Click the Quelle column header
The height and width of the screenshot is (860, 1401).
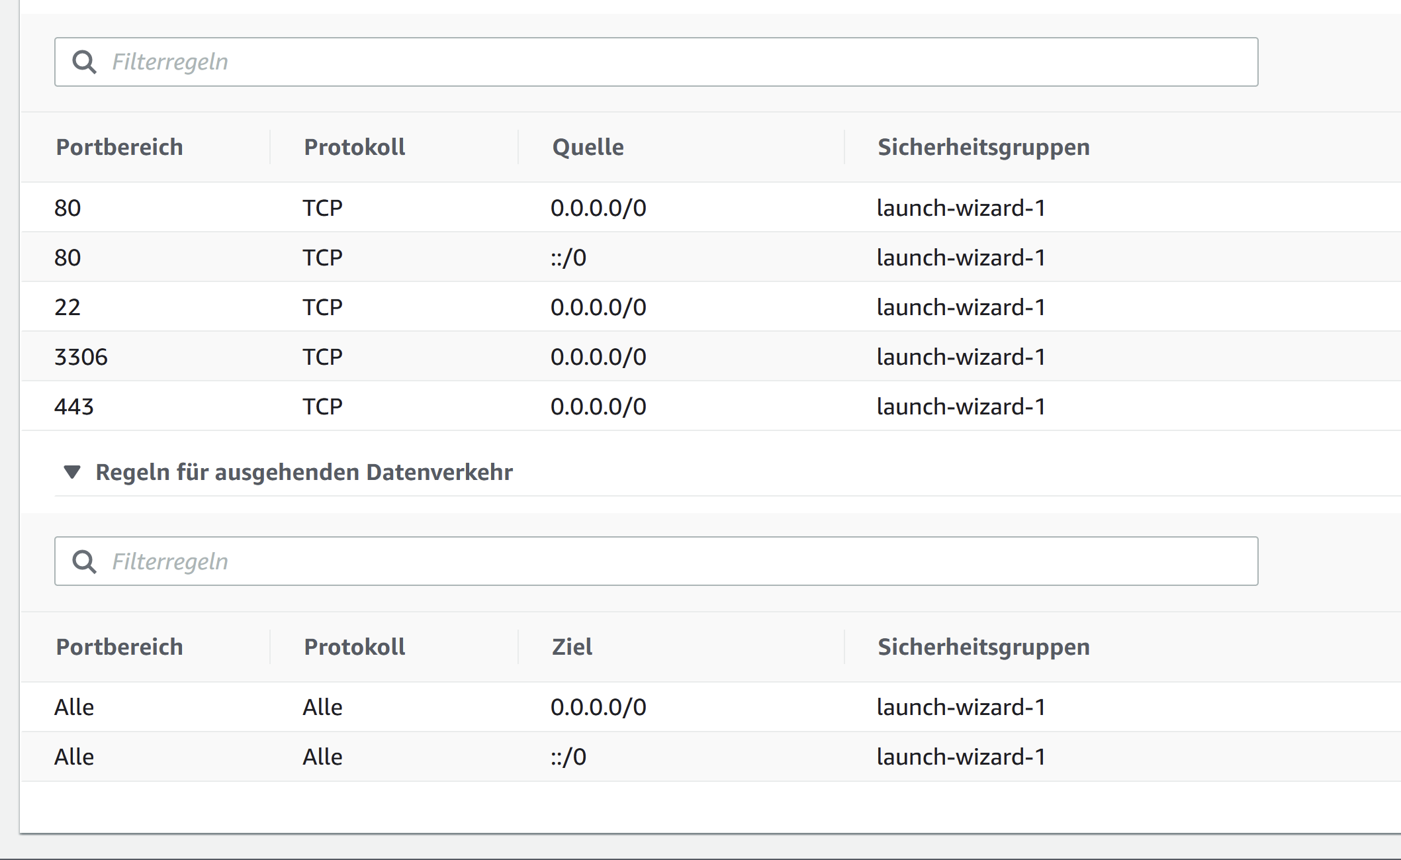pyautogui.click(x=588, y=147)
